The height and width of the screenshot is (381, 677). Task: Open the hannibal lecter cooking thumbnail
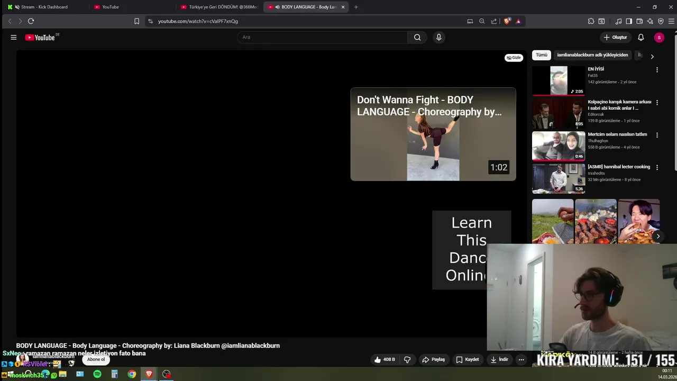click(x=559, y=178)
